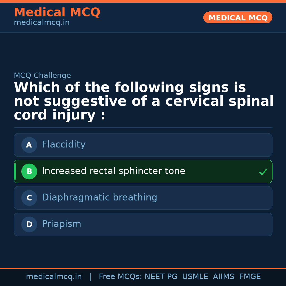Click the letter D circle icon

(29, 224)
